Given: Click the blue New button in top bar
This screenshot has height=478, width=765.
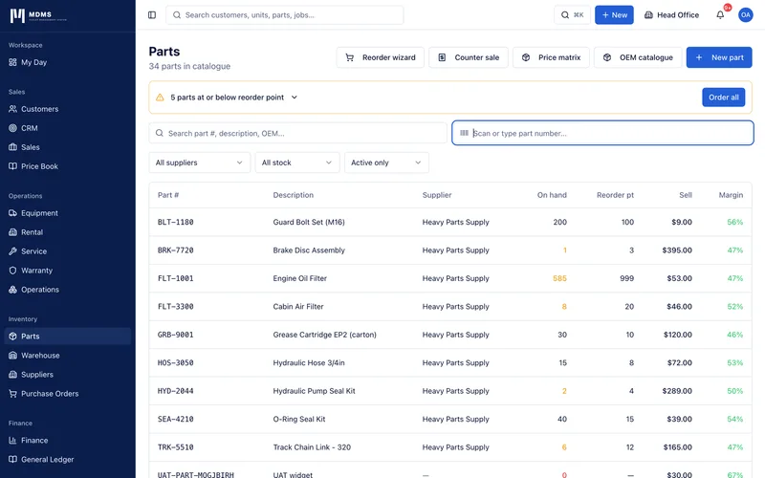Looking at the screenshot, I should click(614, 15).
